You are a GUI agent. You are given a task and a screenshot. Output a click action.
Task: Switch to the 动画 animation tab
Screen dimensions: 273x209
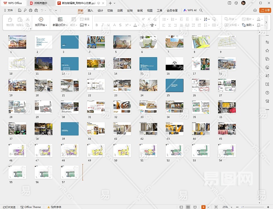point(120,10)
